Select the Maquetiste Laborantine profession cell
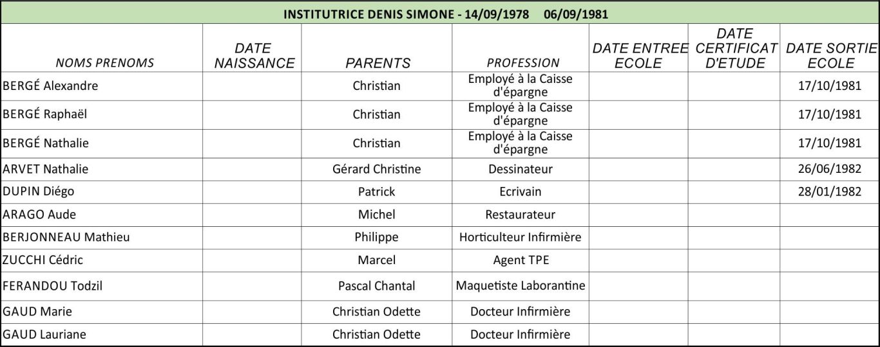This screenshot has height=347, width=880. click(x=520, y=285)
